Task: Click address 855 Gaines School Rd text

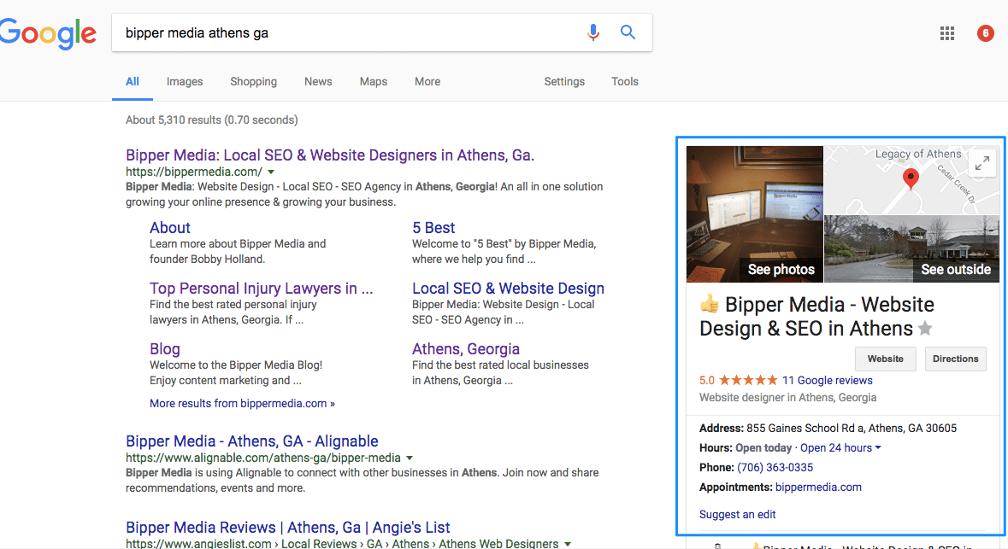Action: click(852, 429)
